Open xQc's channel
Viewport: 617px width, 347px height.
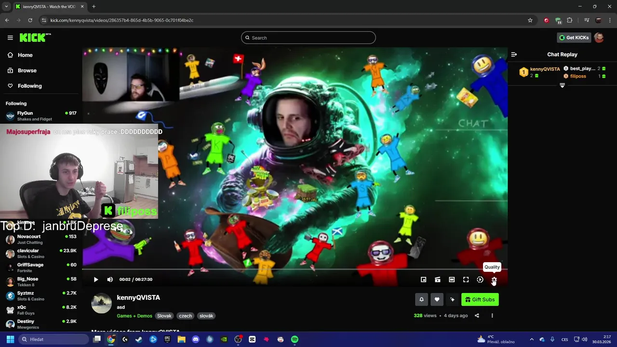(41, 310)
